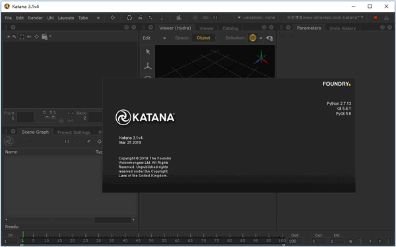This screenshot has width=396, height=247.
Task: Click the Back image thumbnail box
Action: [95, 117]
